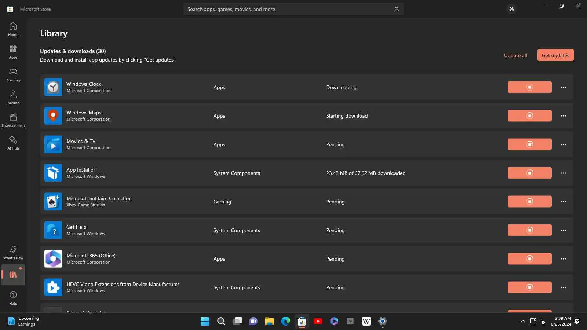Click the search apps and games field
The width and height of the screenshot is (587, 330).
coord(293,9)
